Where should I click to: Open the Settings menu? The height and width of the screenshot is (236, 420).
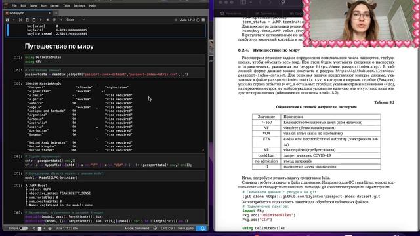click(x=79, y=6)
